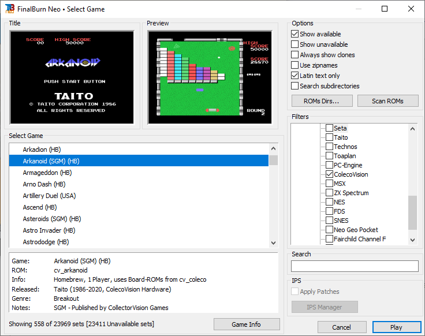Toggle the Show available checkbox

pos(294,34)
